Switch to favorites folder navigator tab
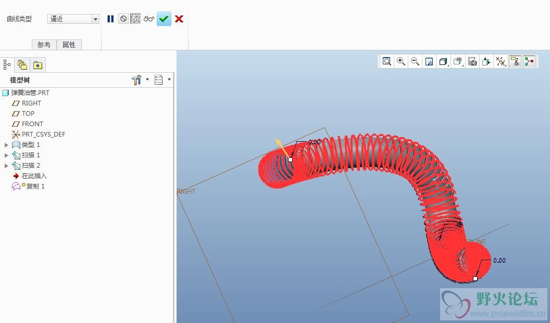The image size is (550, 323). coord(37,65)
